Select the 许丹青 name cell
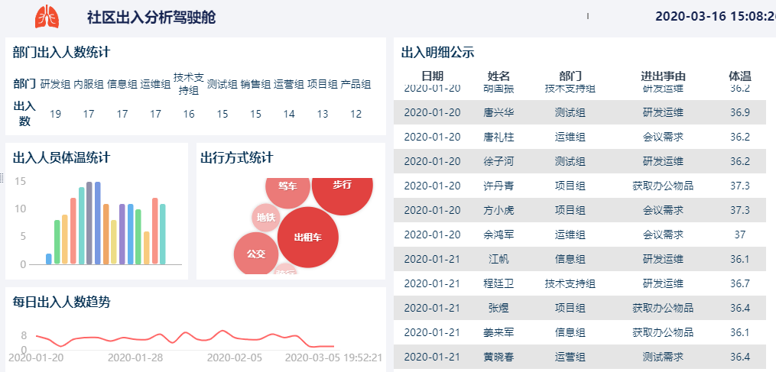 click(498, 186)
